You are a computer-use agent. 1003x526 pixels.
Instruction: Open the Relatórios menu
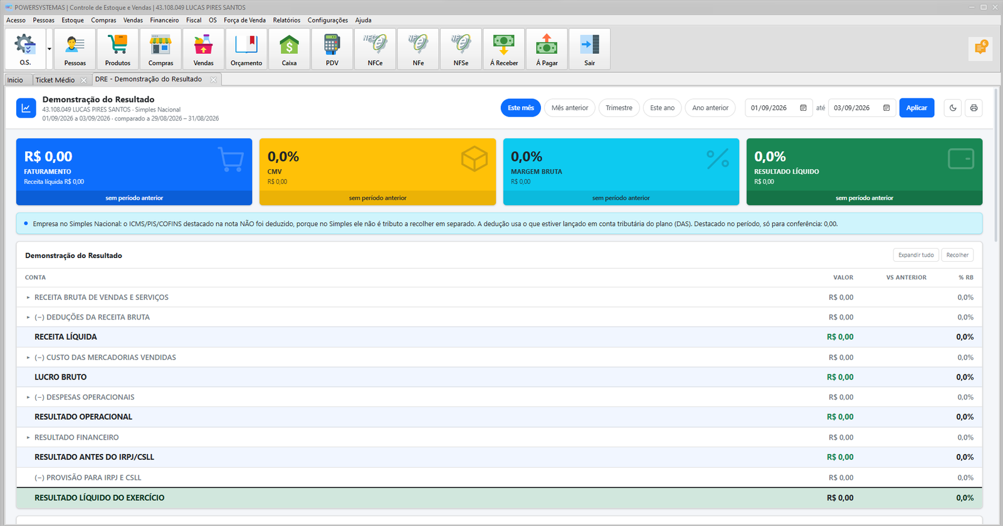coord(286,20)
